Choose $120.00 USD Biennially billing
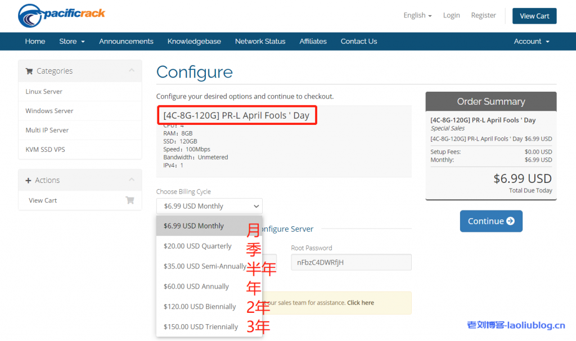This screenshot has height=341, width=576. click(200, 307)
